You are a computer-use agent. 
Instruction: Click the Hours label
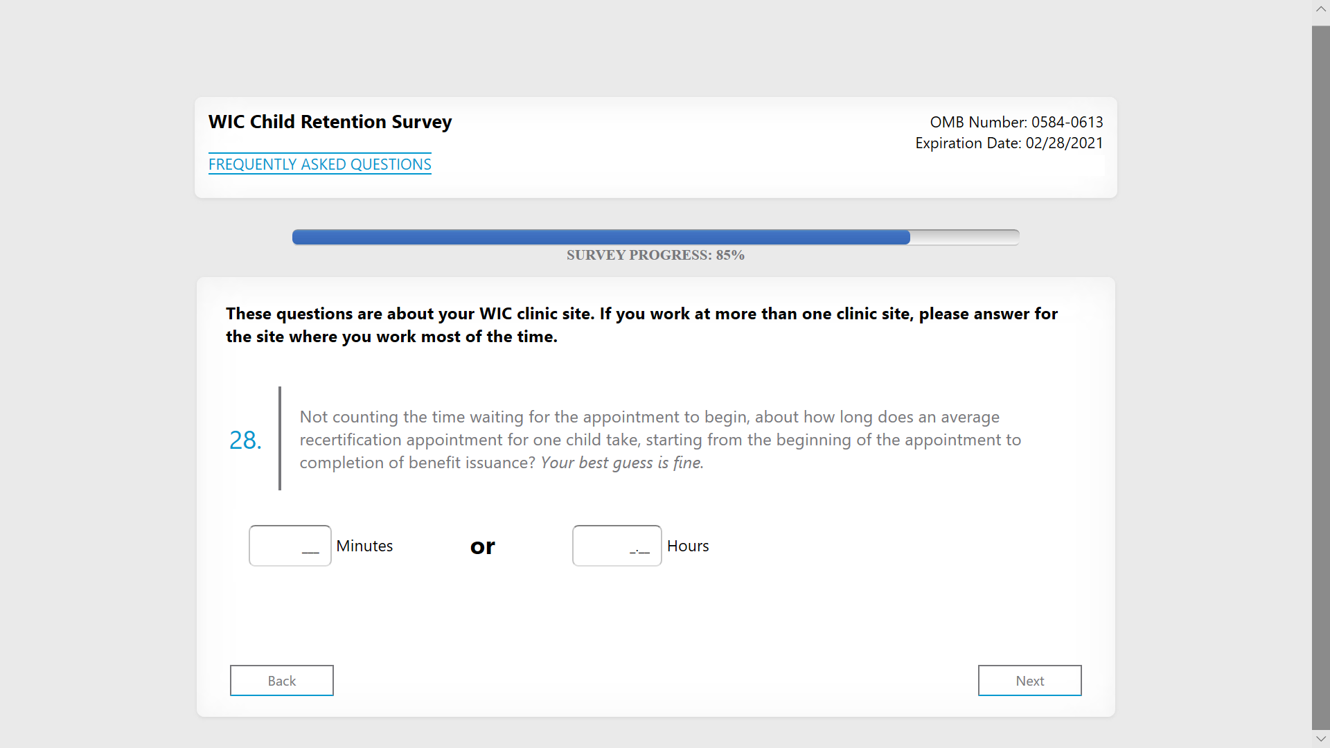click(688, 546)
